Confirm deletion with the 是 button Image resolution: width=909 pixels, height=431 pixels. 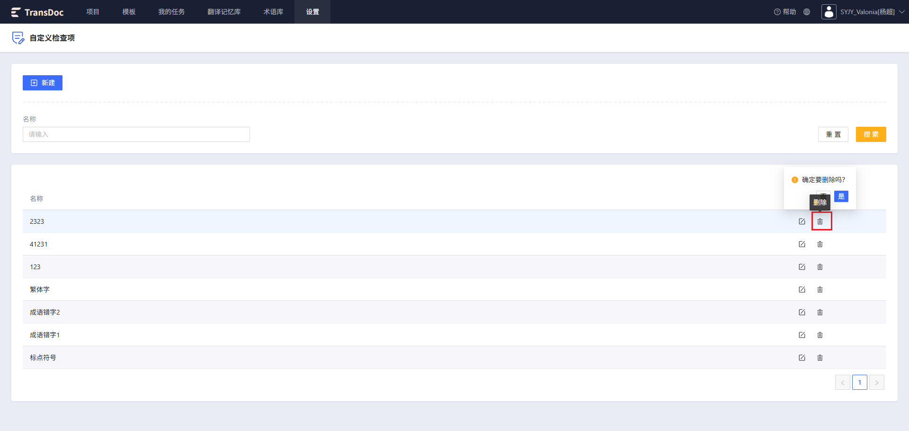pos(841,196)
